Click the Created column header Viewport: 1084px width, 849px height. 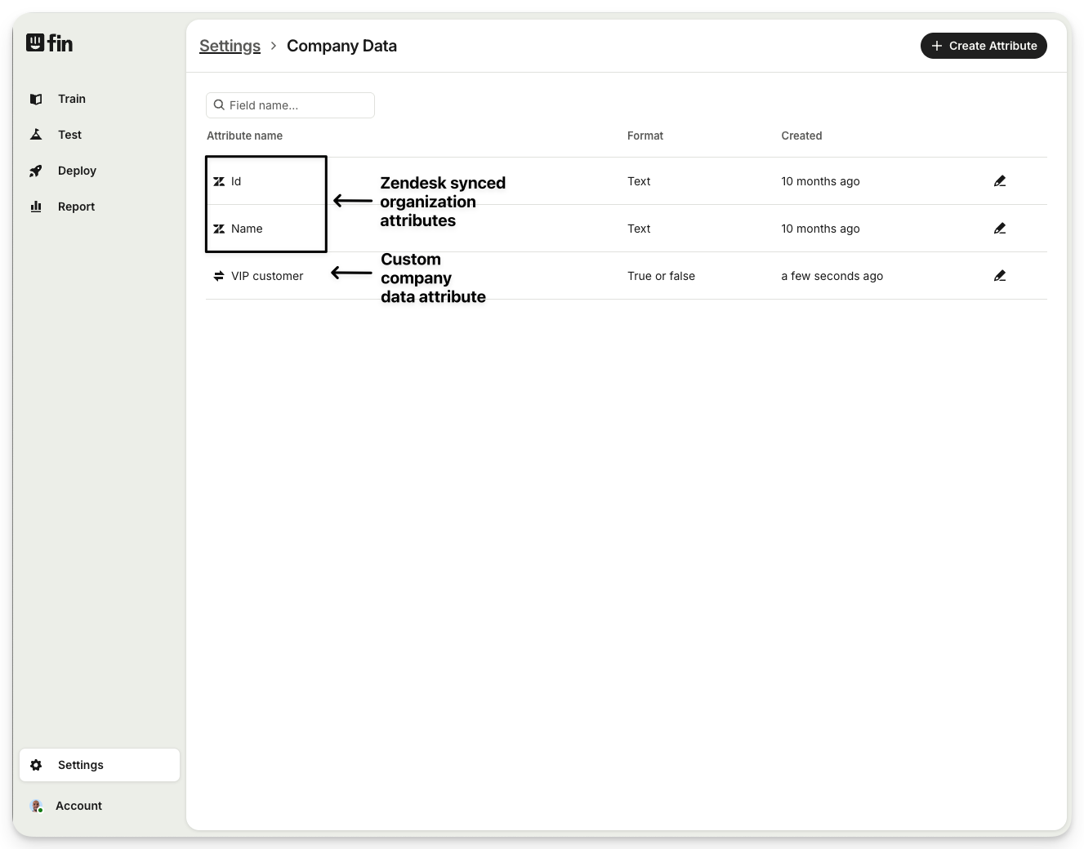pos(801,136)
